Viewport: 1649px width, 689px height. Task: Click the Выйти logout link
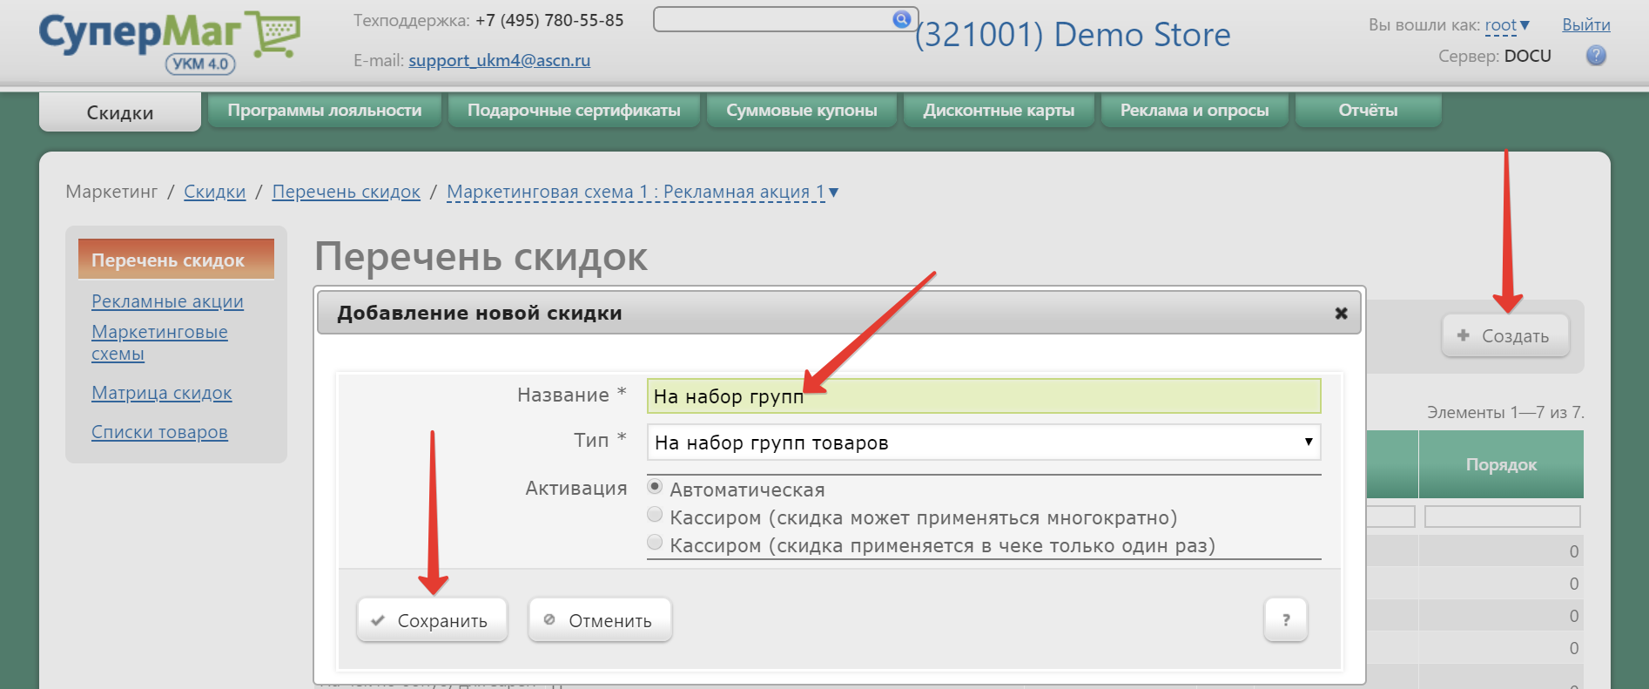[1585, 25]
